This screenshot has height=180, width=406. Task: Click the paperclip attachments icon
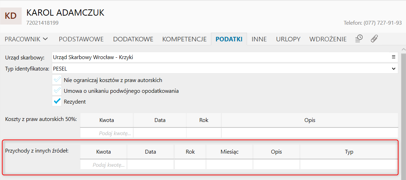[x=374, y=39]
